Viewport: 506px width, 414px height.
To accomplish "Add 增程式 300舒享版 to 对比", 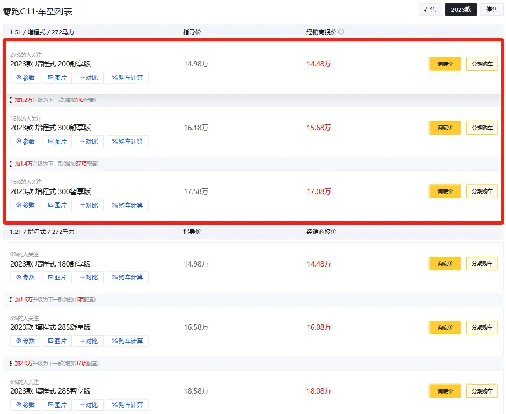I will (x=89, y=142).
